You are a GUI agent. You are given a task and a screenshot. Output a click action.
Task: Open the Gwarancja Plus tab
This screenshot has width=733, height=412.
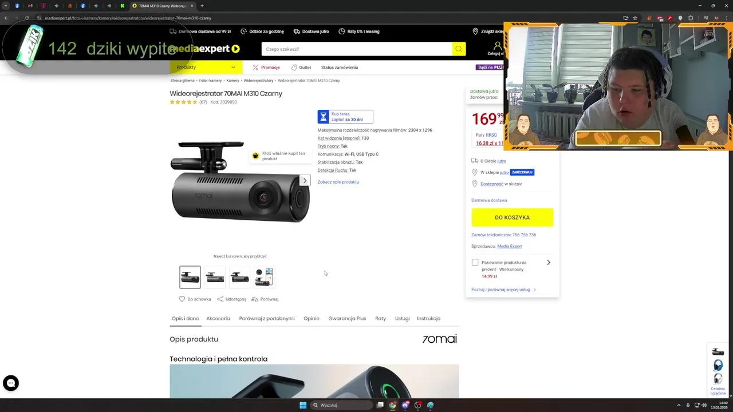click(347, 319)
